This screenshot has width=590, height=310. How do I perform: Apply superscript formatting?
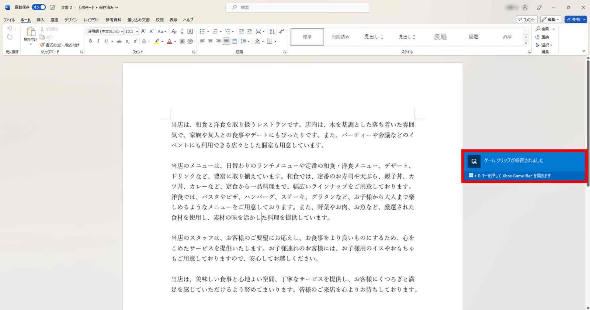click(x=135, y=41)
